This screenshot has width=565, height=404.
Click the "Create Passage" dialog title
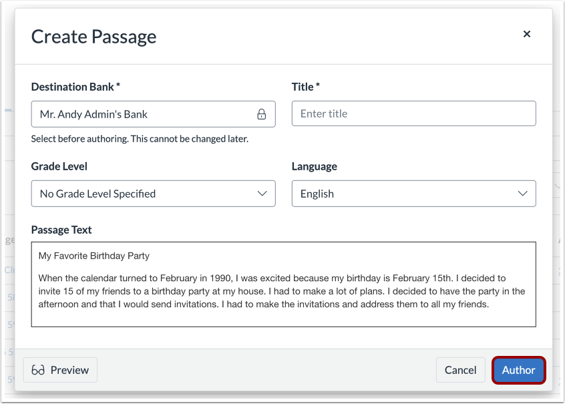[93, 37]
